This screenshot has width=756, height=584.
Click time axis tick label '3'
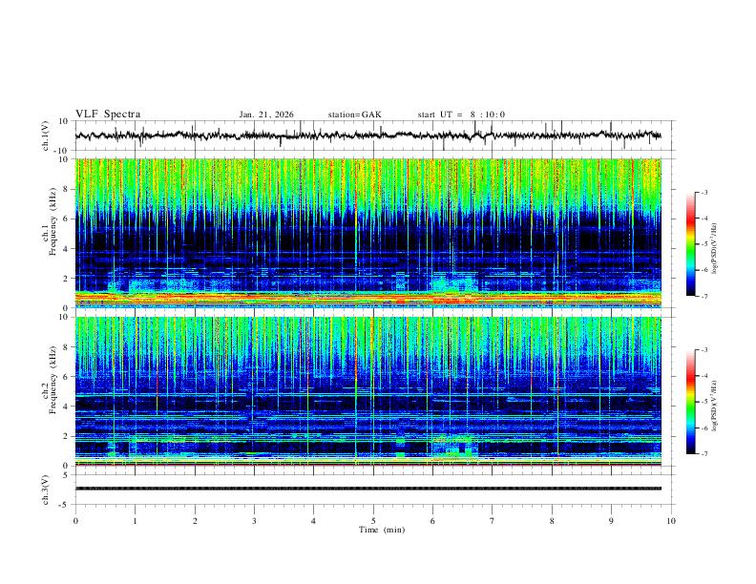tap(254, 521)
